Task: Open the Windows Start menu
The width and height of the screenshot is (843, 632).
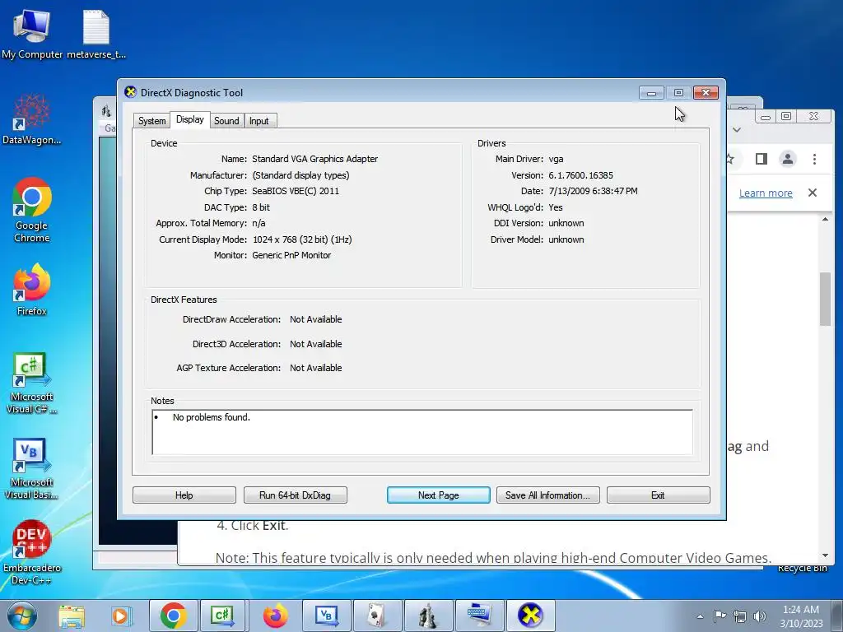Action: coord(21,616)
